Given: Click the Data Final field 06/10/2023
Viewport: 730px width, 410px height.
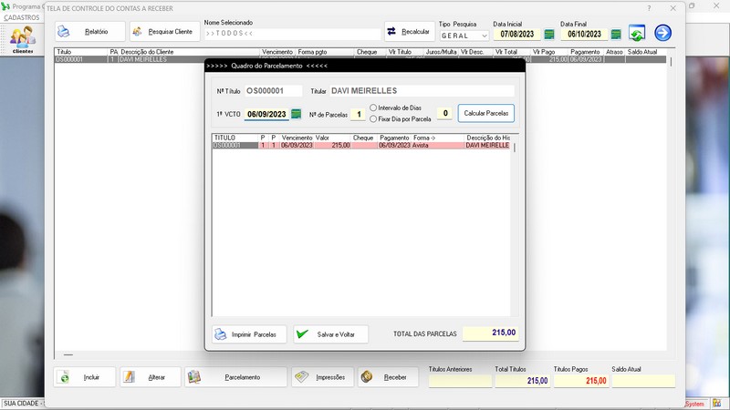Looking at the screenshot, I should tap(584, 34).
